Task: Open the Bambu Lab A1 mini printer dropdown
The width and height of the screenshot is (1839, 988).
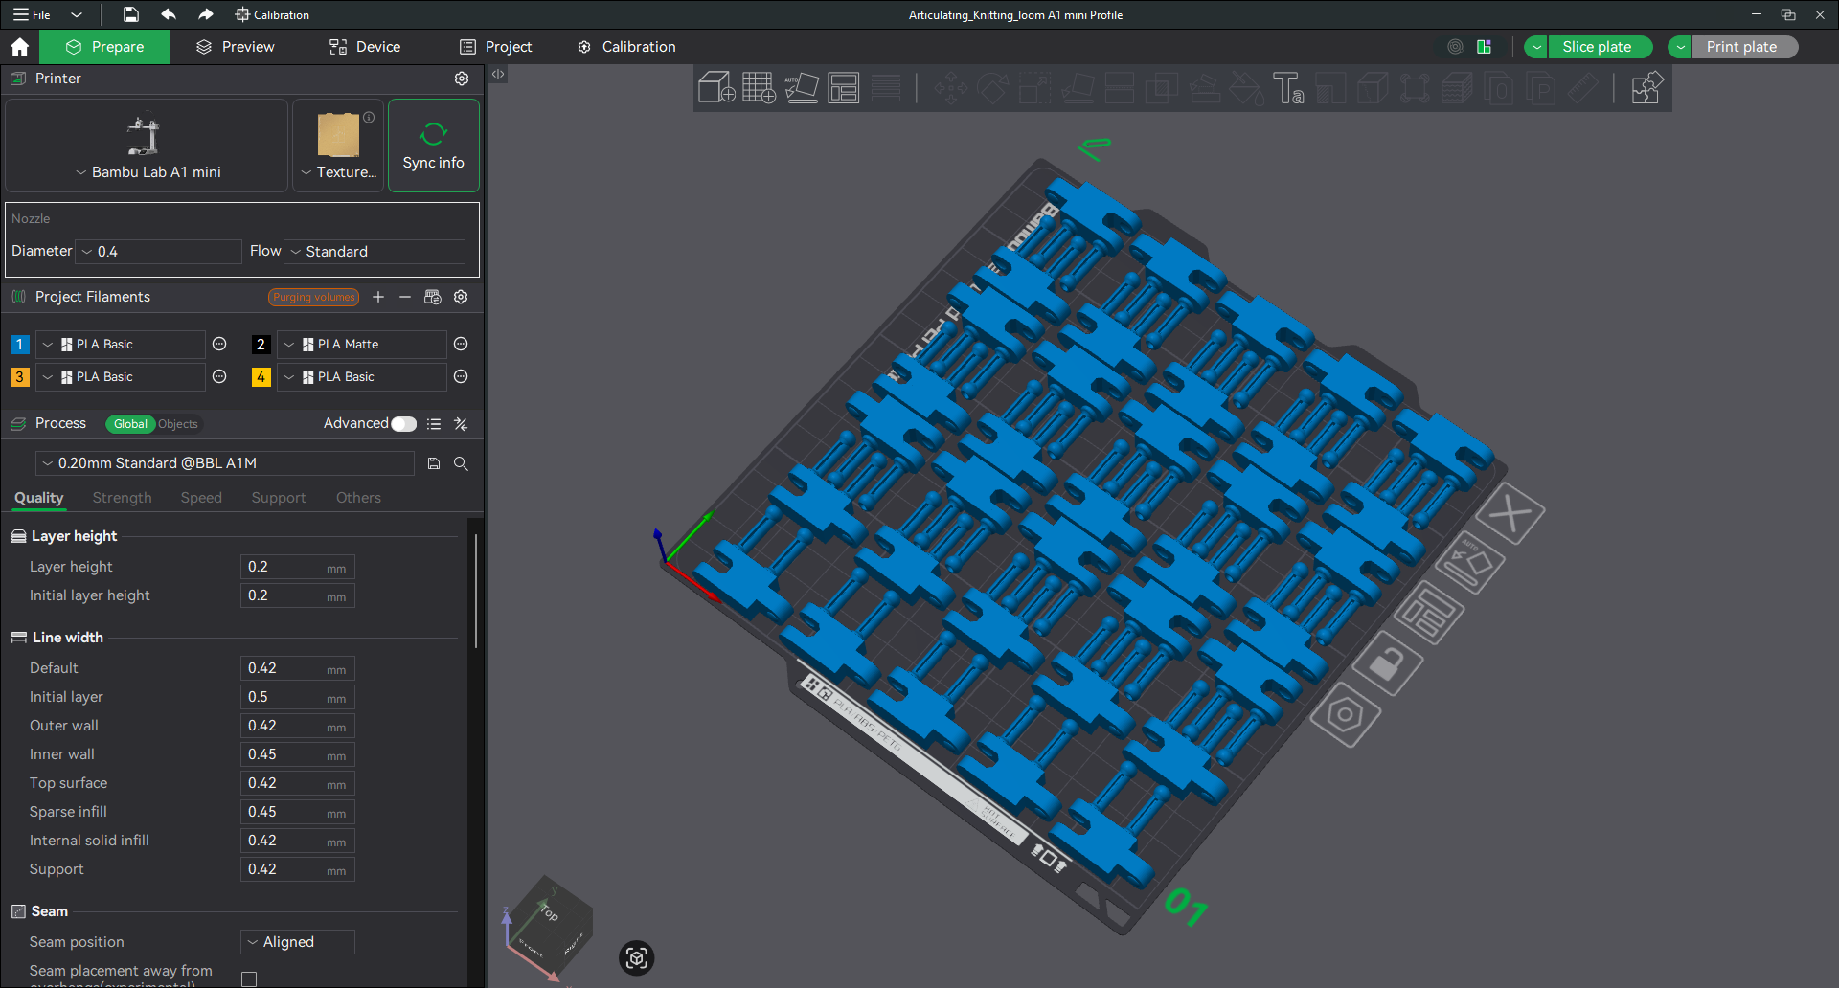Action: 147,146
